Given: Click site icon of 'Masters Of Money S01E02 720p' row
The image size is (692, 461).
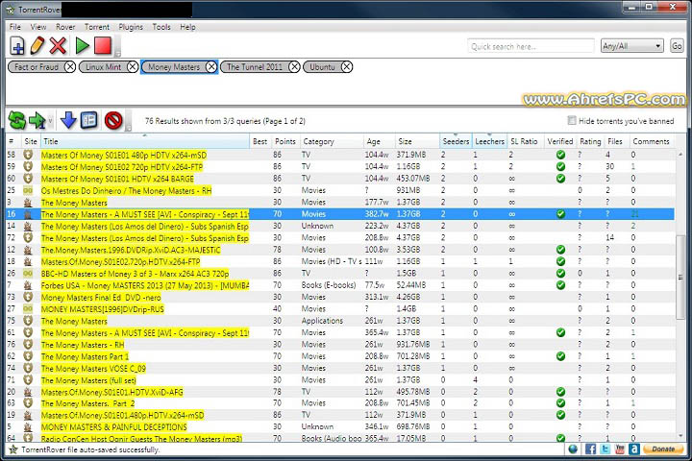Looking at the screenshot, I should click(x=28, y=167).
